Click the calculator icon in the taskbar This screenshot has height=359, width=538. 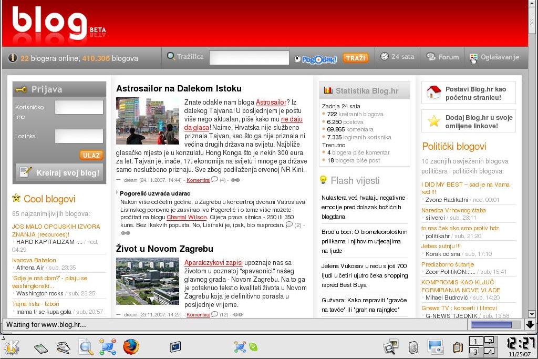pyautogui.click(x=42, y=347)
